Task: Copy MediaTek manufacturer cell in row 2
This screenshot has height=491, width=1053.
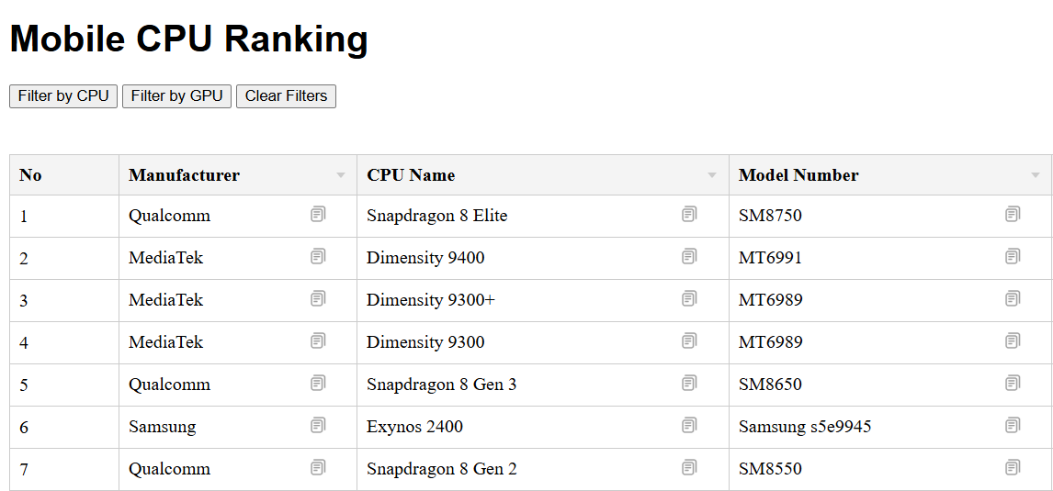Action: click(318, 257)
